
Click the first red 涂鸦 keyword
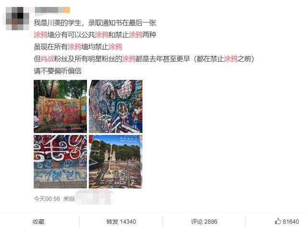click(x=40, y=35)
